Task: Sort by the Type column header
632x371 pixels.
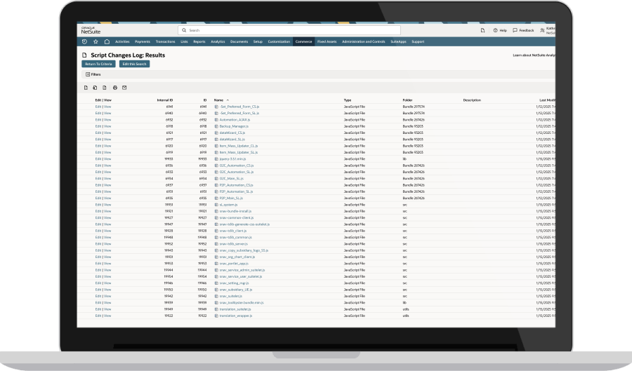Action: (x=348, y=100)
